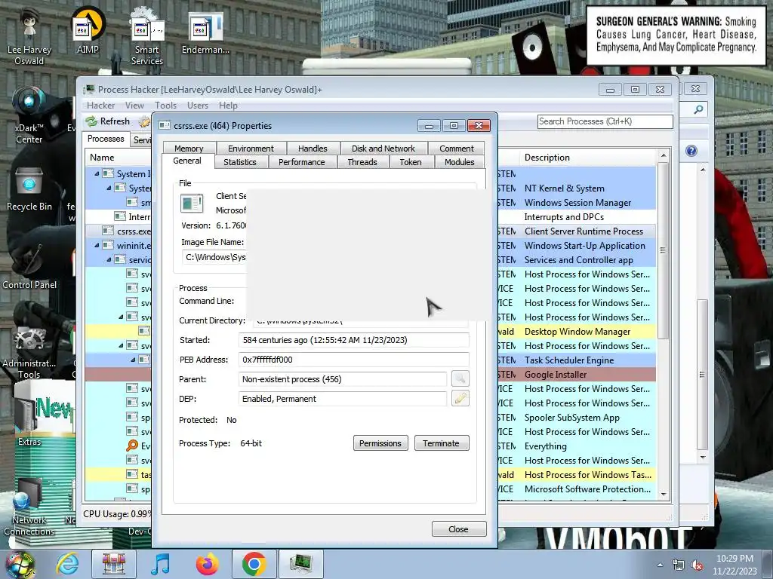Open the Recycle Bin

29,189
